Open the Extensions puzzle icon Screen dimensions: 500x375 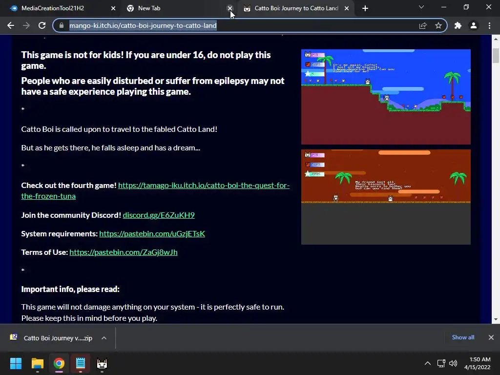click(458, 25)
